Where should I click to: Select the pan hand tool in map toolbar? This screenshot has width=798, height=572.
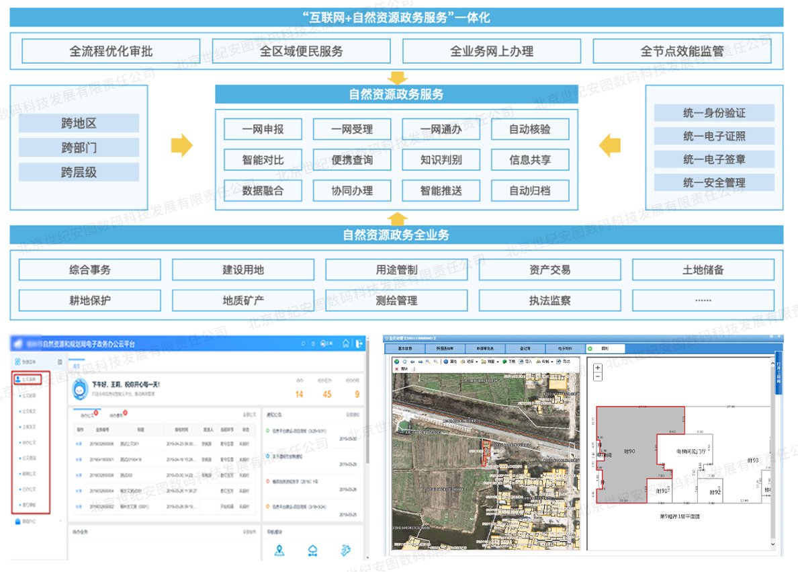(x=404, y=362)
